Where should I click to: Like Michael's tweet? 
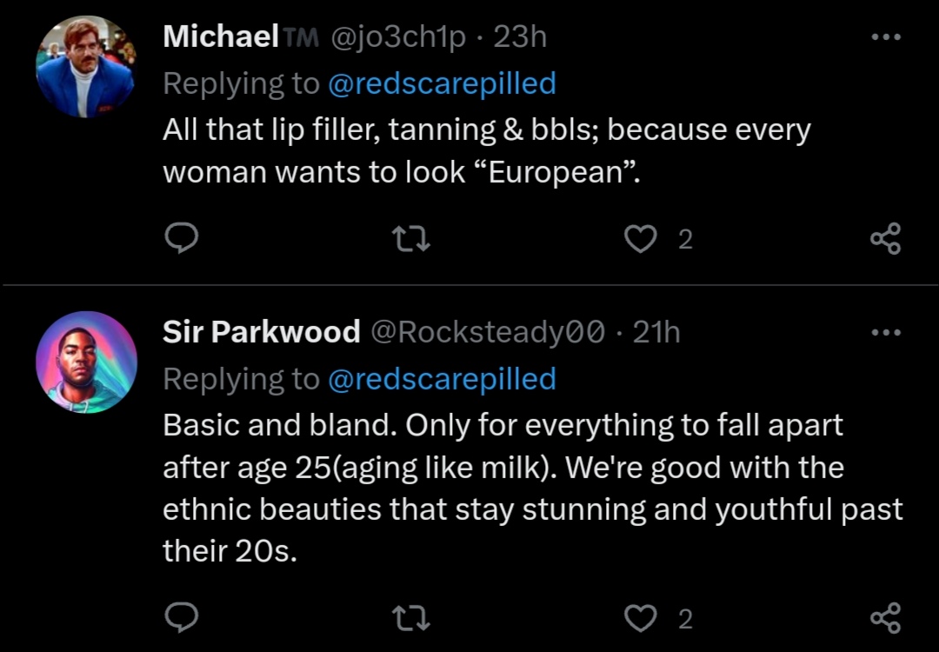642,238
